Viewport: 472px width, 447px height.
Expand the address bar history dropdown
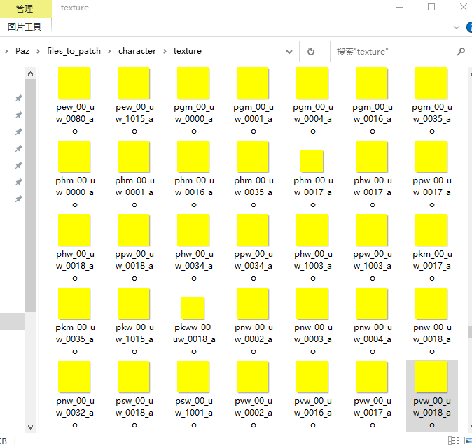pos(289,51)
